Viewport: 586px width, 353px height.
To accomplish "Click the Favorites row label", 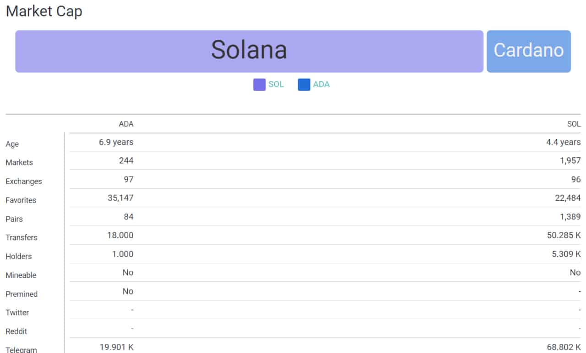I will coord(21,200).
